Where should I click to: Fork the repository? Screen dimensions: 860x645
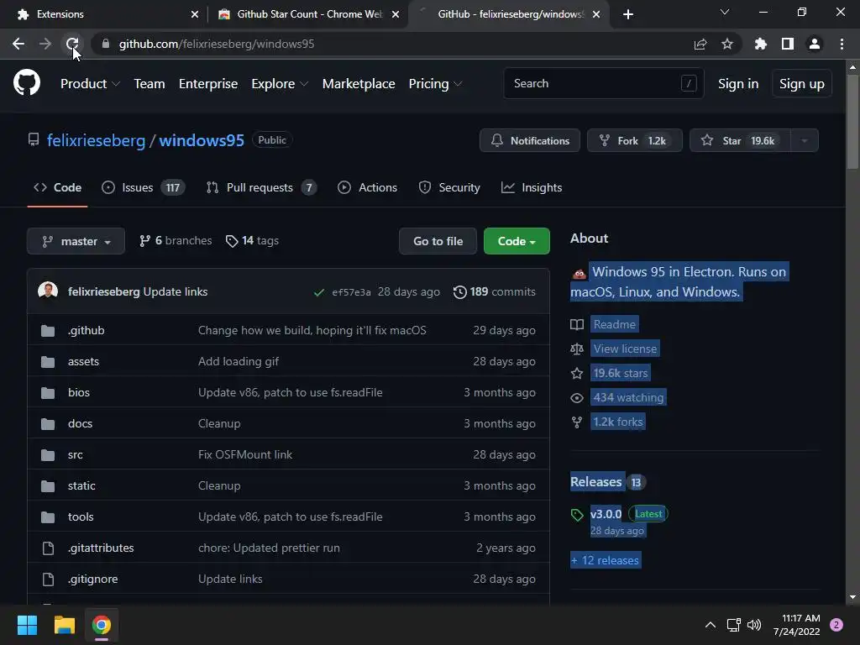635,140
